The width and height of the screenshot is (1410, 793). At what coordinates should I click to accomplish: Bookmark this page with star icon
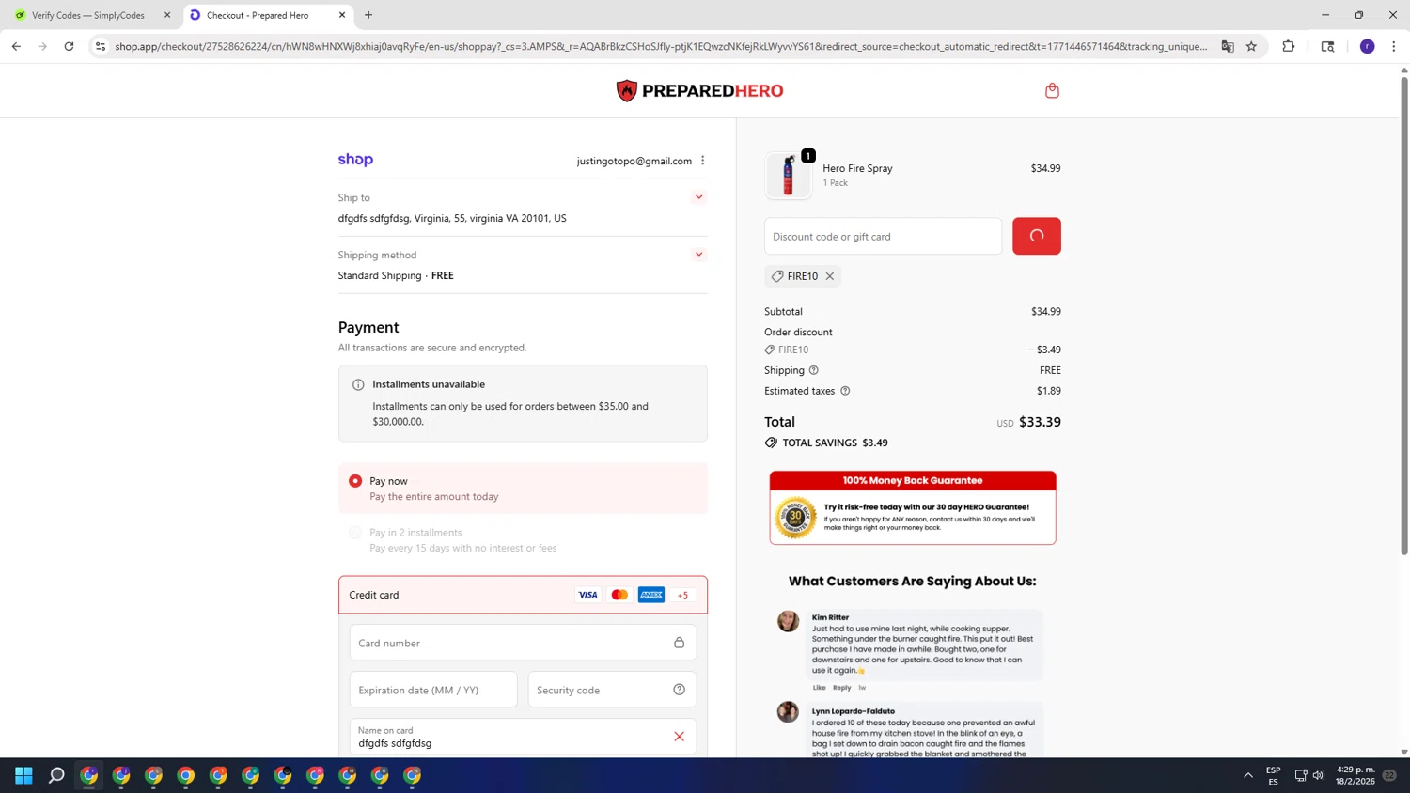(x=1251, y=46)
